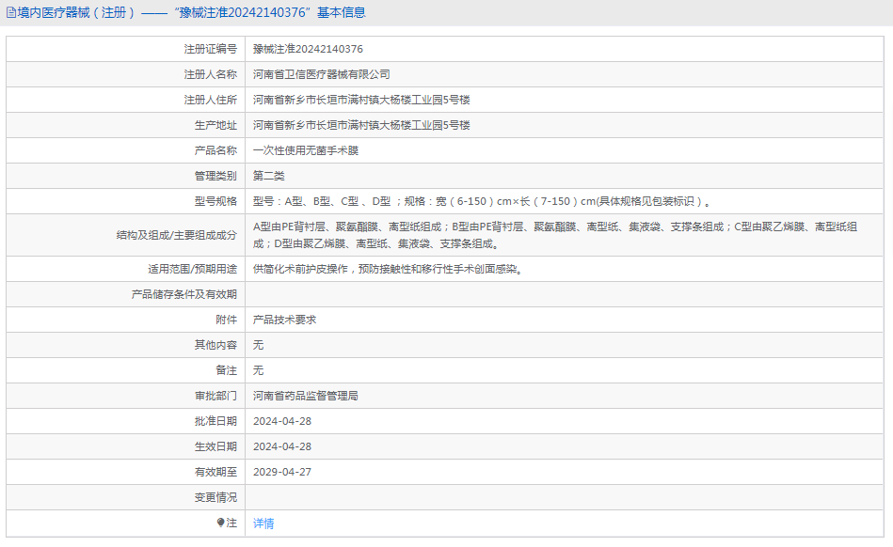Click the bulb icon next to 注
Viewport: 893px width, 547px height.
[220, 523]
